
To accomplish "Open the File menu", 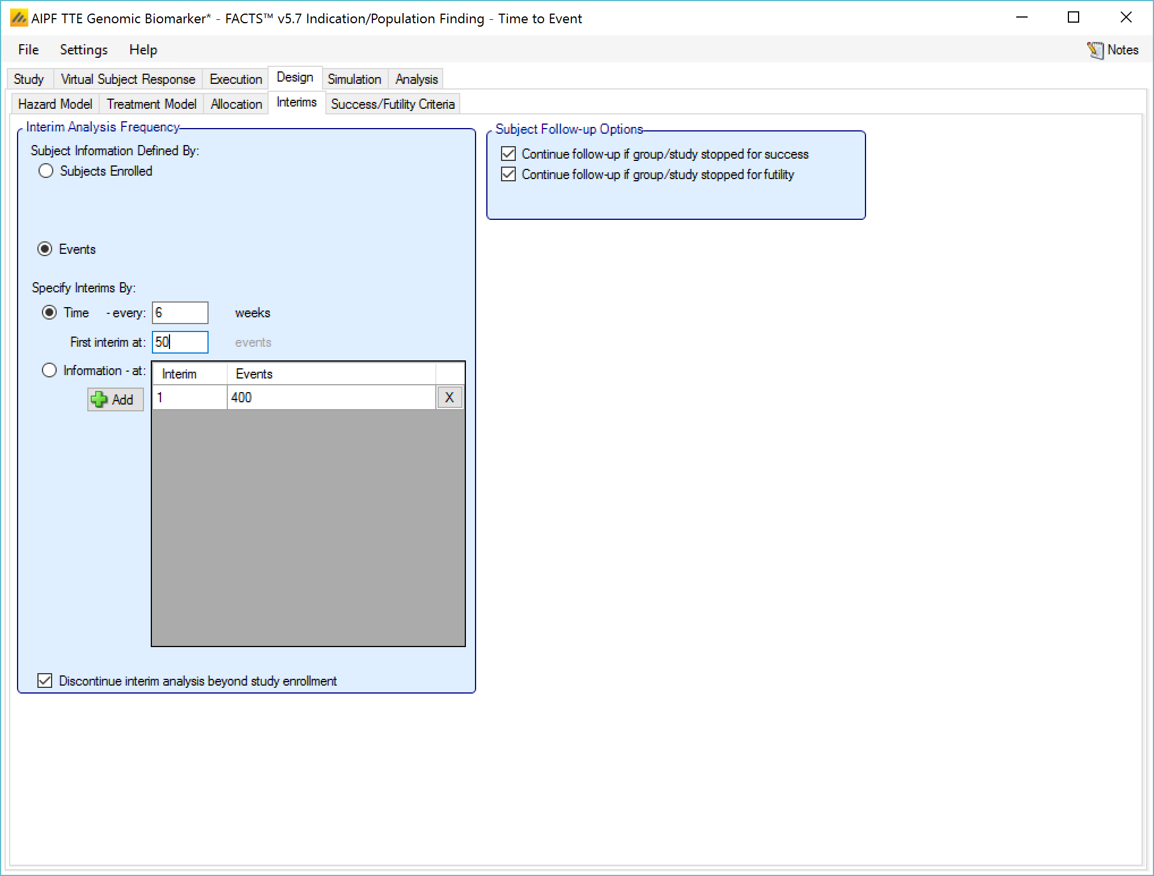I will click(x=28, y=50).
